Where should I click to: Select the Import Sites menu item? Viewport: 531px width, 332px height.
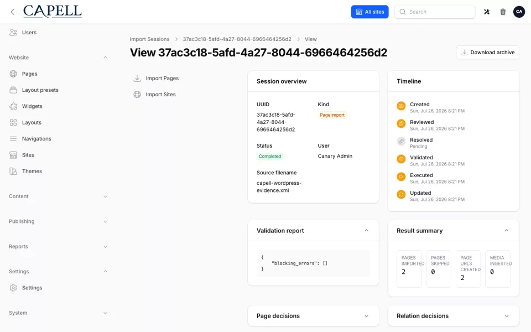click(x=154, y=95)
